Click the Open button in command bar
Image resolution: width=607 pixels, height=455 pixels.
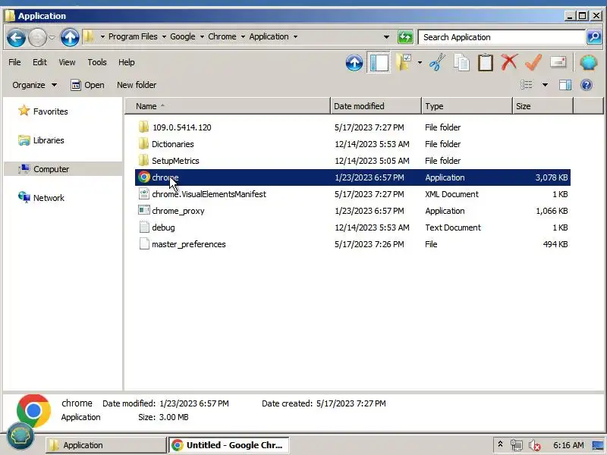(87, 85)
